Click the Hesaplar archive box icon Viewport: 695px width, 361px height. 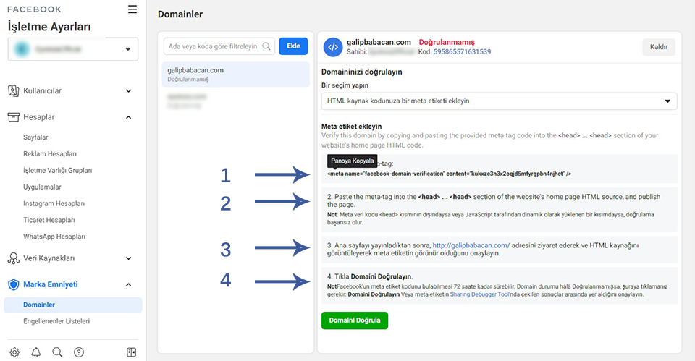pos(13,117)
